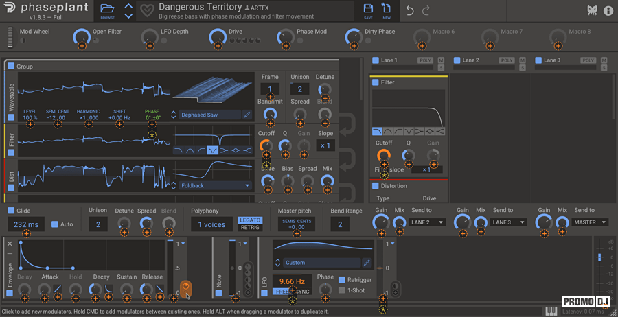Click the 232 ms glide time field

[27, 224]
